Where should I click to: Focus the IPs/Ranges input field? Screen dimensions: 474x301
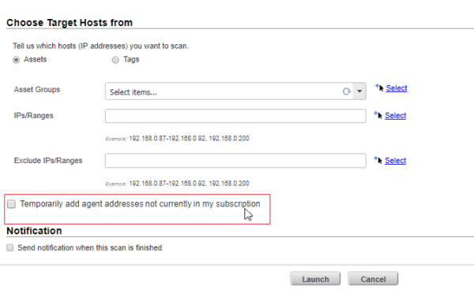(x=235, y=116)
